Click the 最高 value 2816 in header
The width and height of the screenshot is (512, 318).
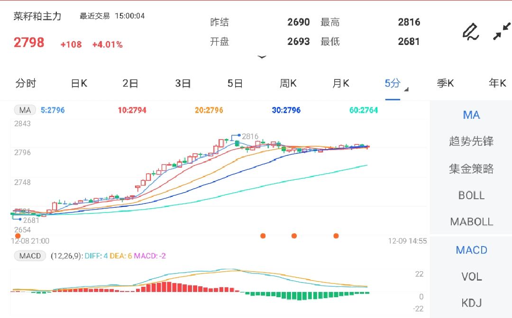click(409, 22)
